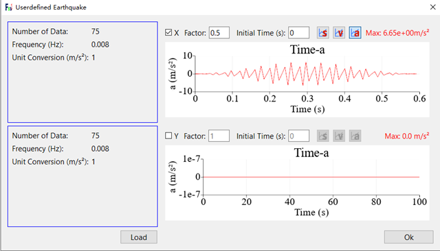Load earthquake data file
Viewport: 440px width, 251px height.
point(139,237)
